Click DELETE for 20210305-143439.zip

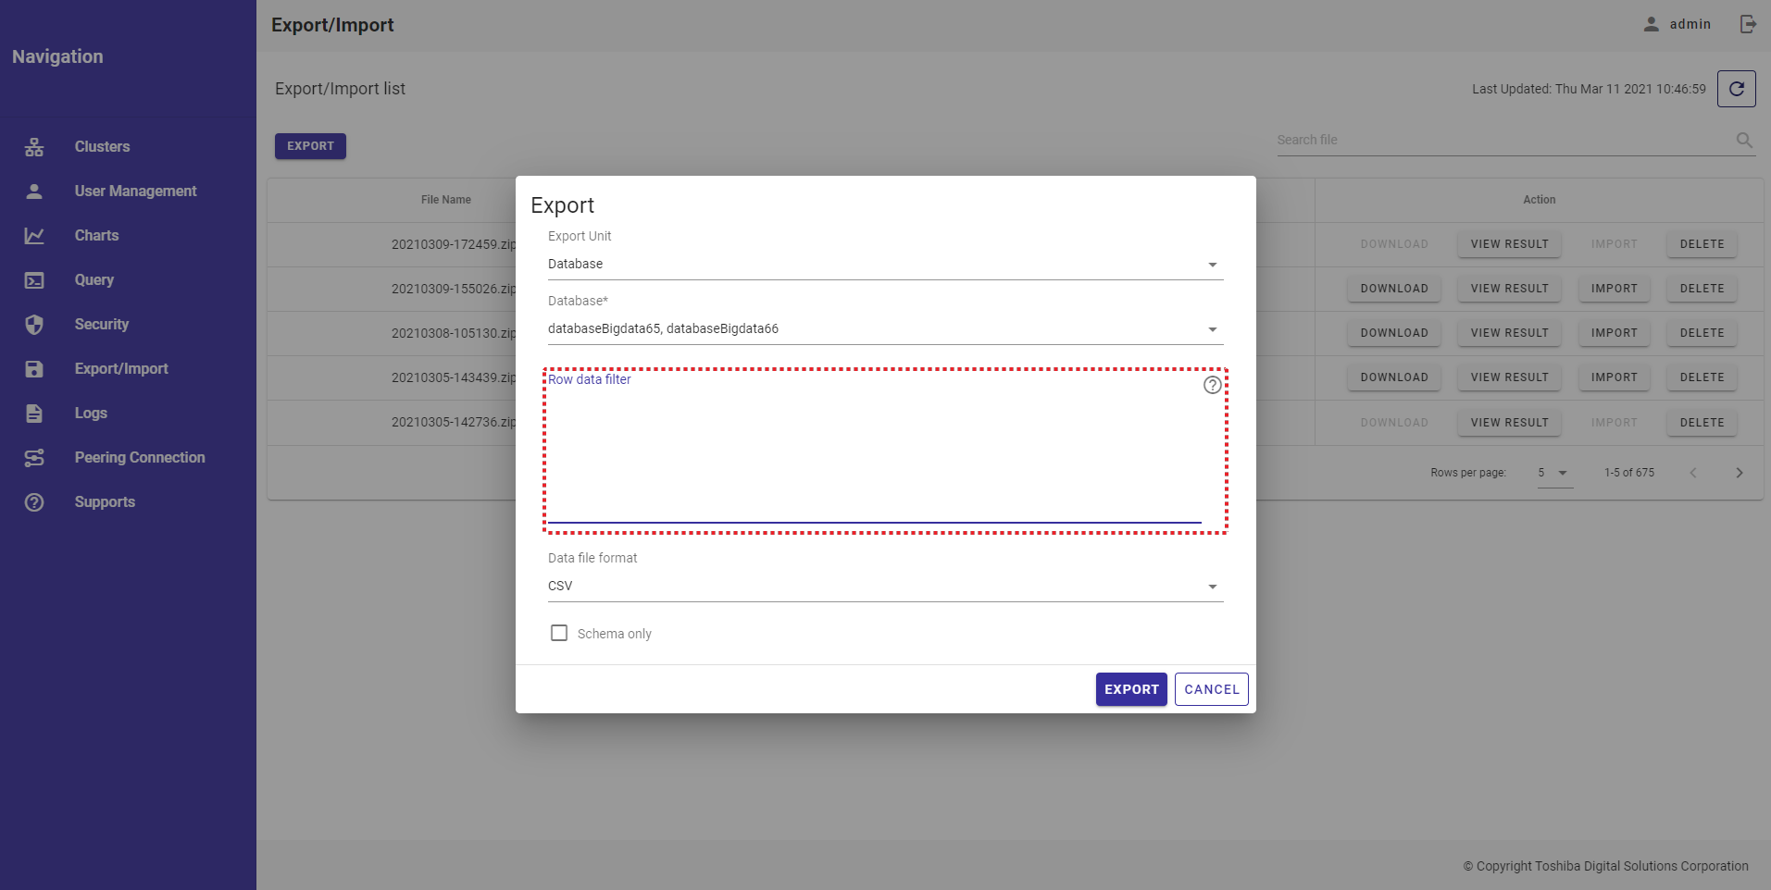1702,377
